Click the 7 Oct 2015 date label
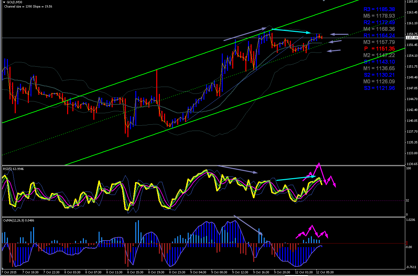The width and height of the screenshot is (418, 276). [x=9, y=272]
